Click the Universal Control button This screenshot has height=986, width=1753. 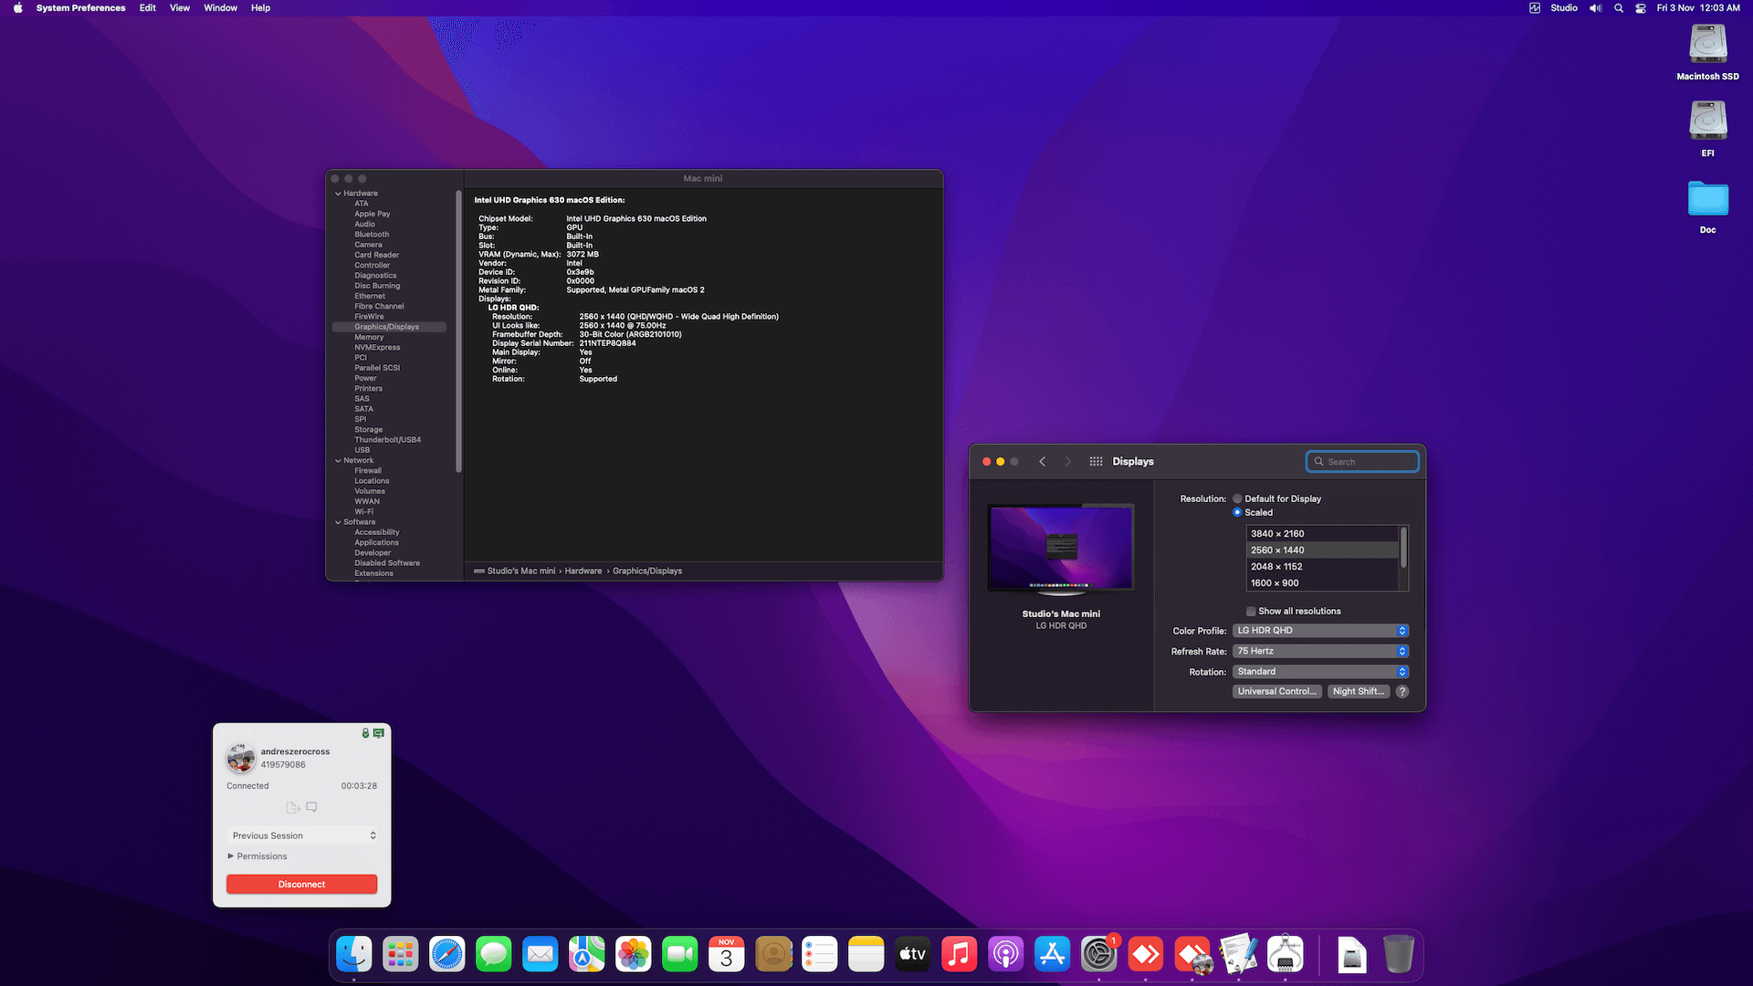1277,692
